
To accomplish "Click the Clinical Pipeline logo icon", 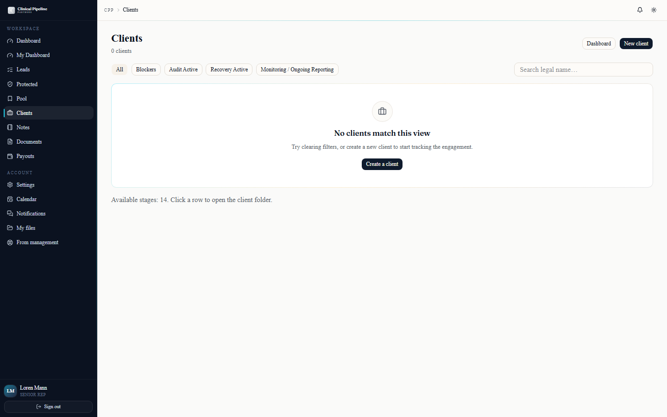I will pyautogui.click(x=11, y=10).
